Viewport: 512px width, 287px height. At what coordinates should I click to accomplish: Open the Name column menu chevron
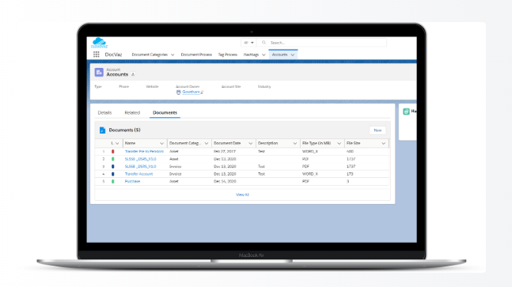[161, 144]
